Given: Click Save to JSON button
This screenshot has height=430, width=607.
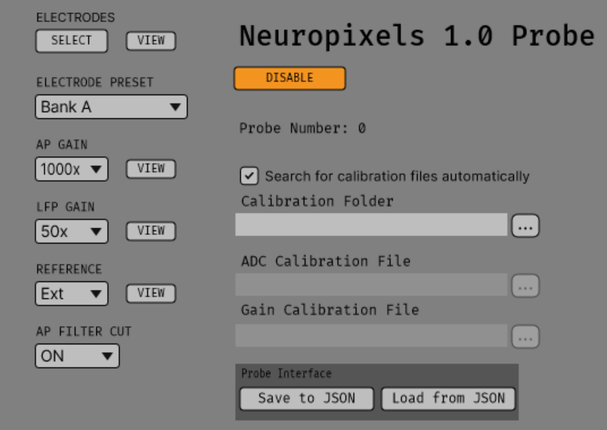Looking at the screenshot, I should (x=307, y=399).
